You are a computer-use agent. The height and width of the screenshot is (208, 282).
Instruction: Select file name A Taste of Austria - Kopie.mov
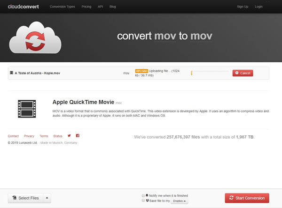coord(38,73)
